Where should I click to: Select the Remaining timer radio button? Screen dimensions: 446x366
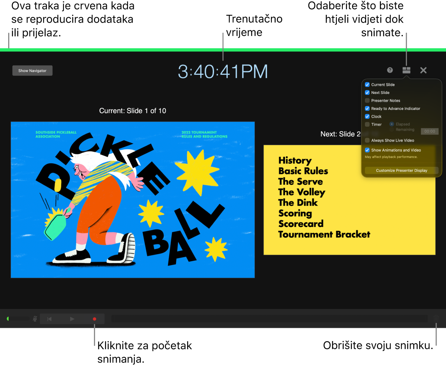tap(392, 130)
